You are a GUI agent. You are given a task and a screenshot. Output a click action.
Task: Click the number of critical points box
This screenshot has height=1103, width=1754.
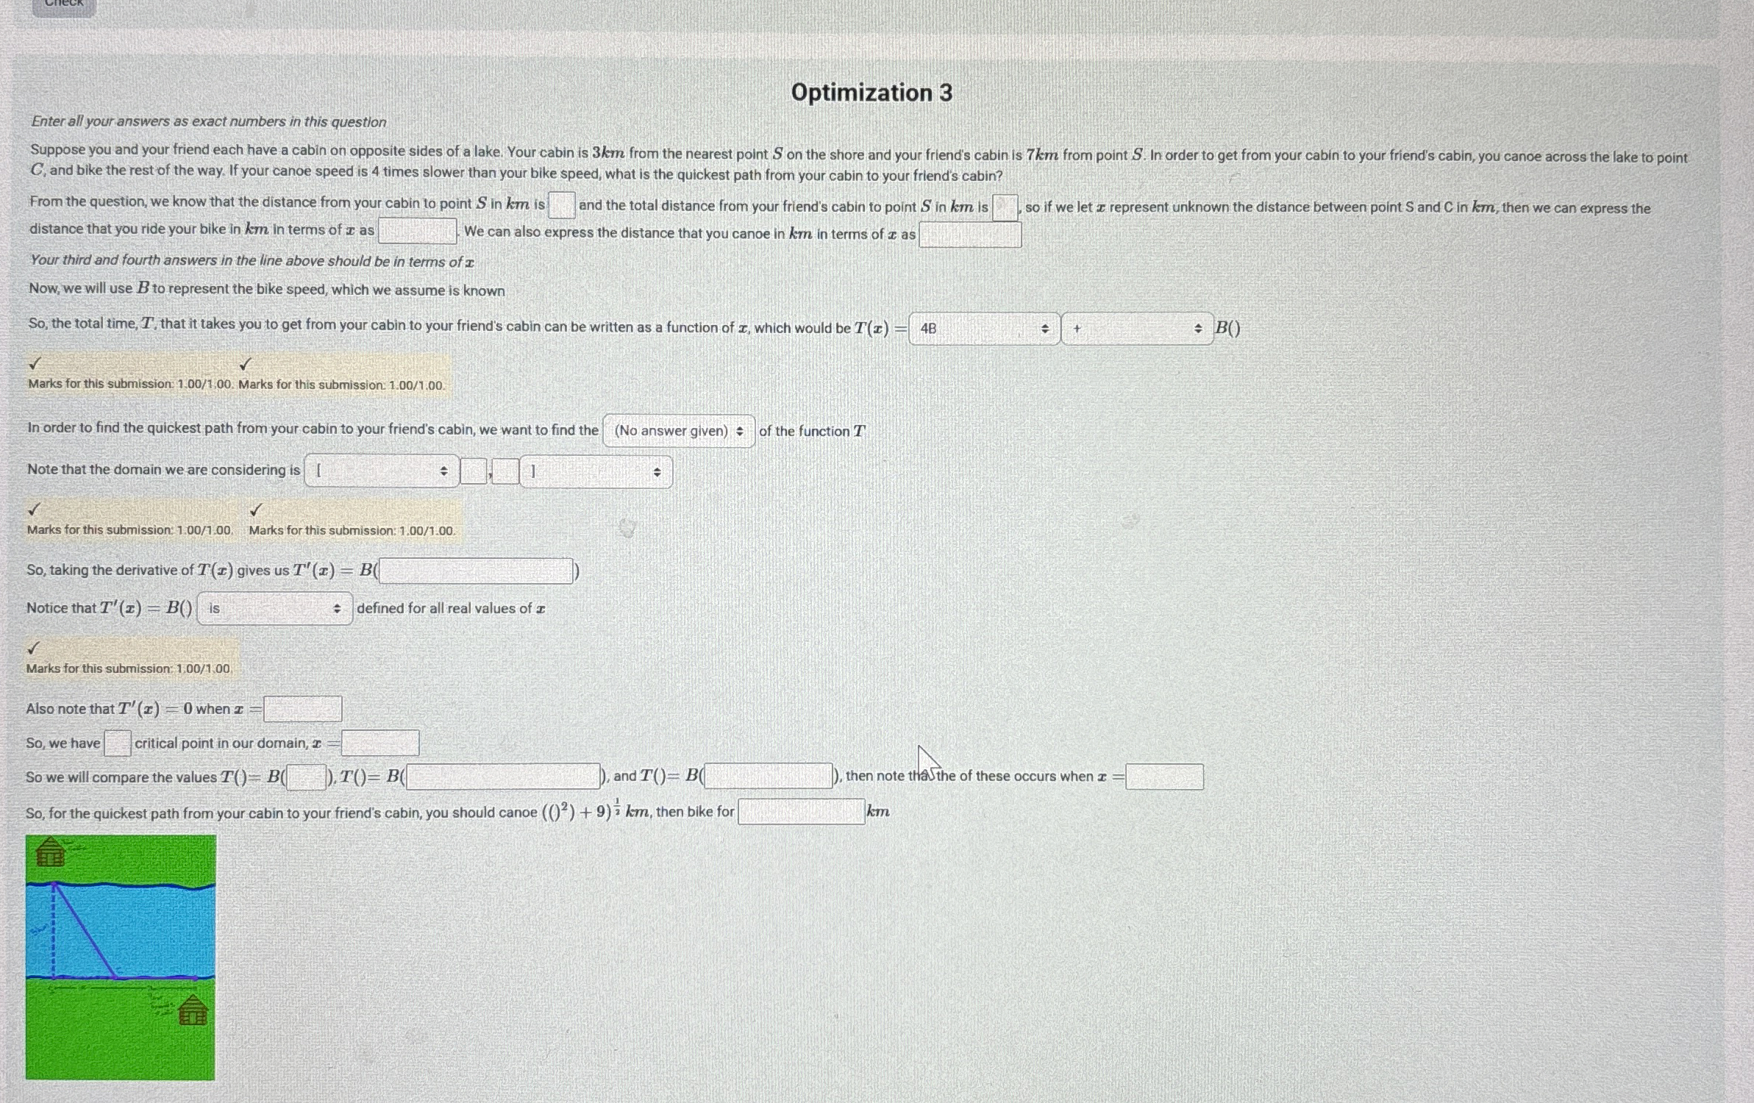click(118, 742)
